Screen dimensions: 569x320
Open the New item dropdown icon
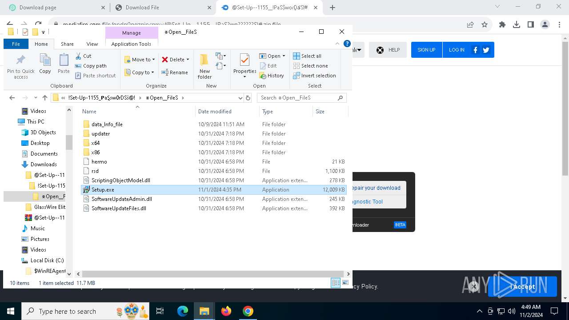pos(221,56)
